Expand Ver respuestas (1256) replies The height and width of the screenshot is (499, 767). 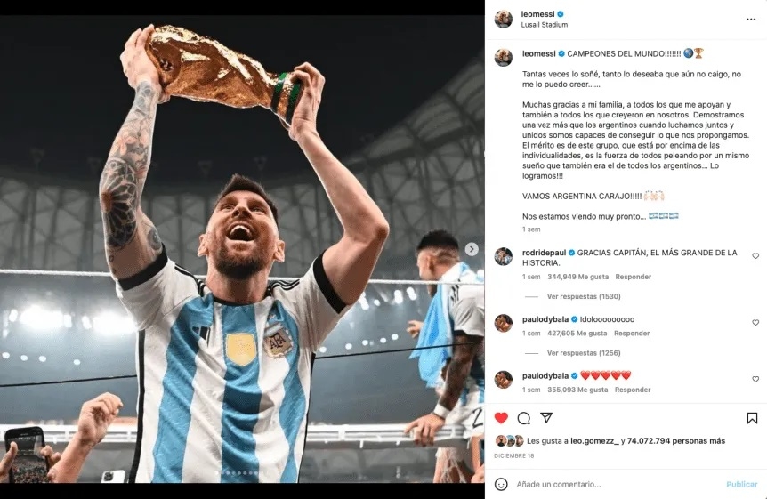(x=584, y=353)
